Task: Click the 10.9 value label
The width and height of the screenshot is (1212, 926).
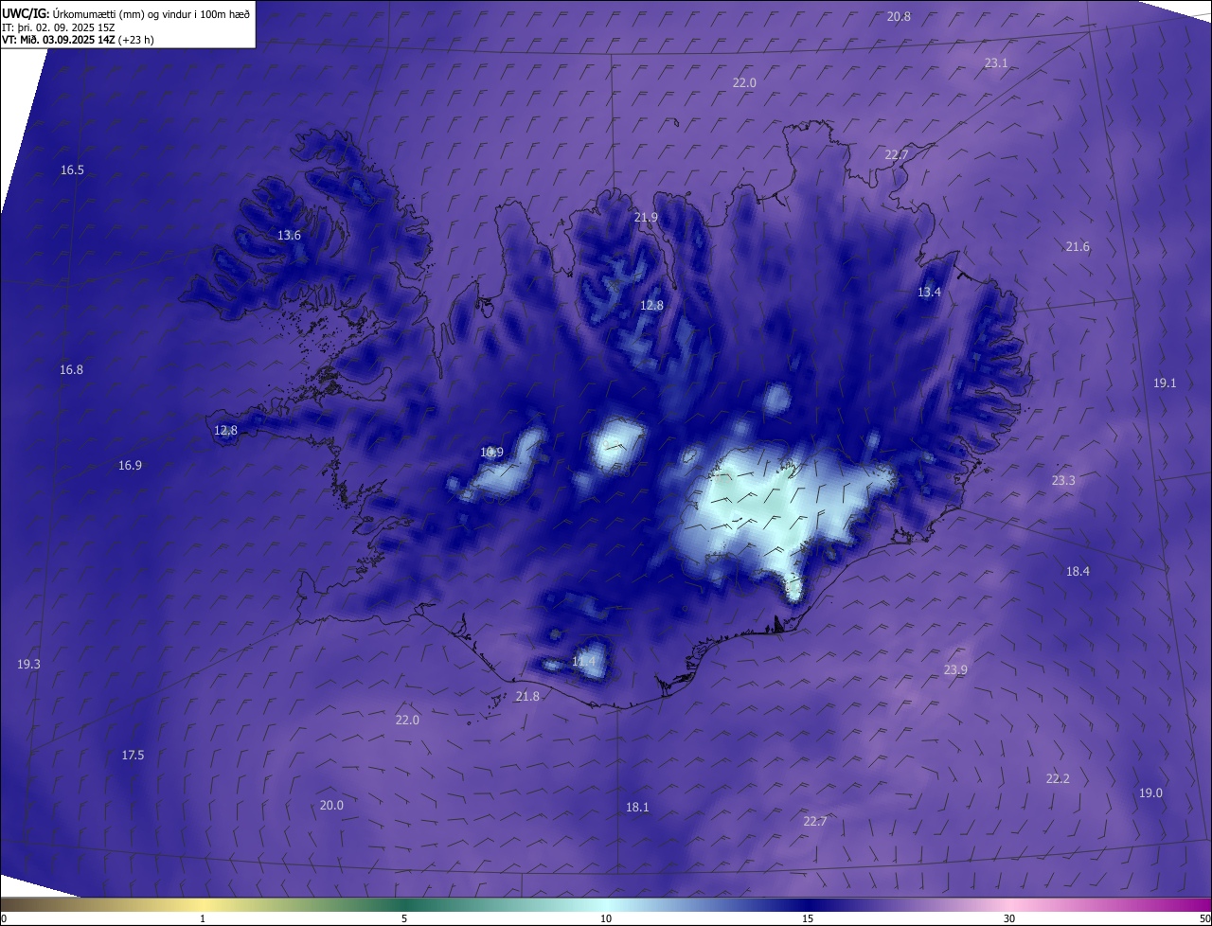Action: (x=491, y=453)
